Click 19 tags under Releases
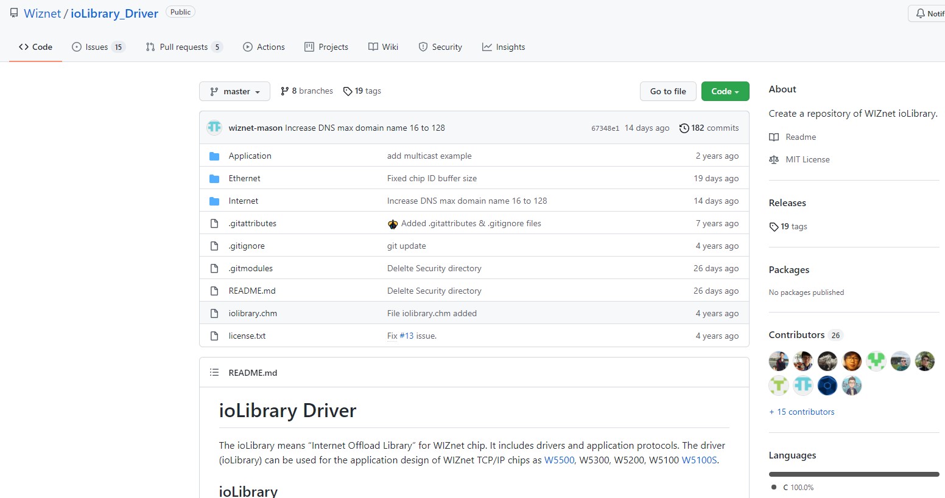This screenshot has width=945, height=498. [789, 226]
